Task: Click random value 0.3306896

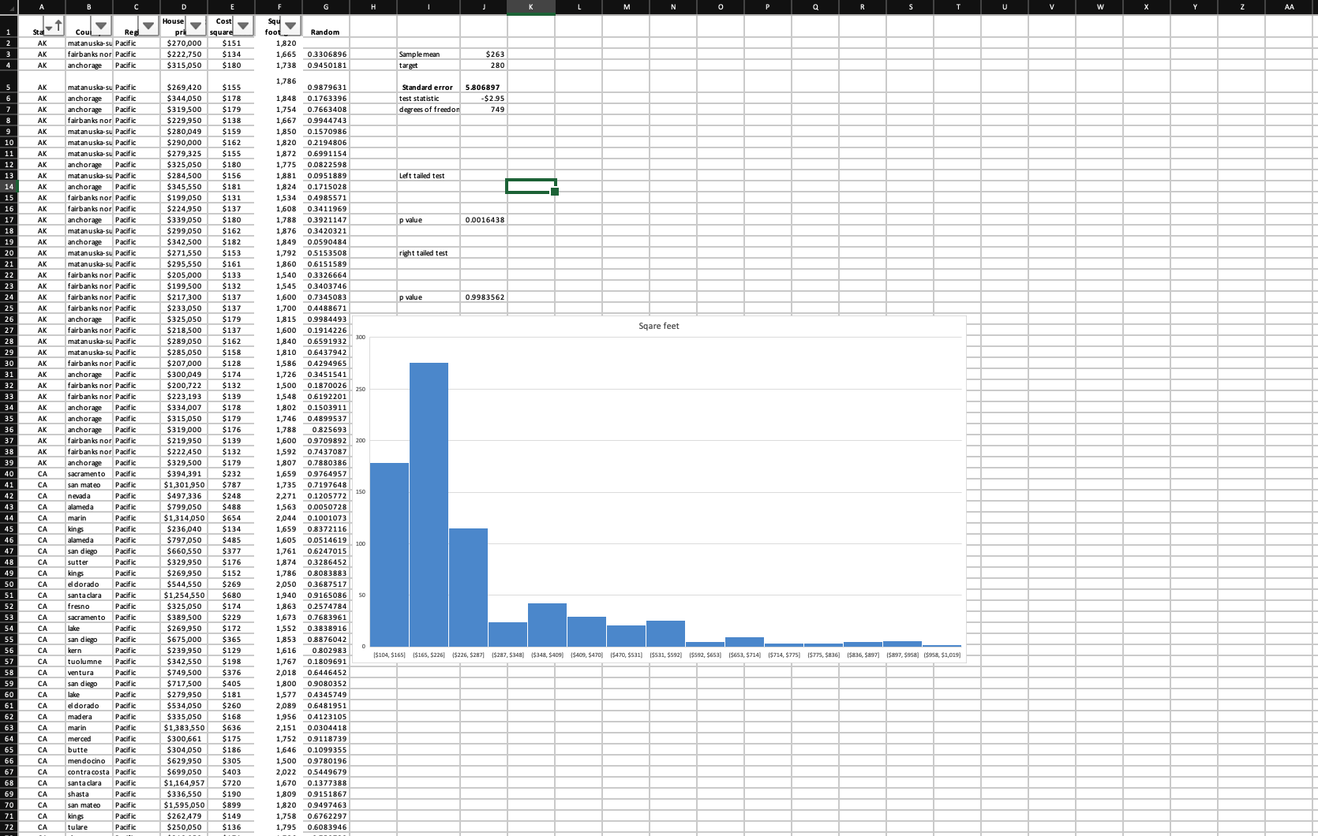Action: coord(326,54)
